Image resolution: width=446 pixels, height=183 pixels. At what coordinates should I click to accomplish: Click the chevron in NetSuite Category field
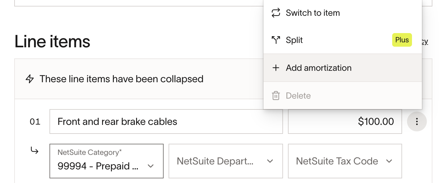coord(151,166)
